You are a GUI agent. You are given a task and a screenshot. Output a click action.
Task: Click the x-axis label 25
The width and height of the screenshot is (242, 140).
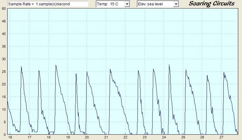[x=183, y=137]
